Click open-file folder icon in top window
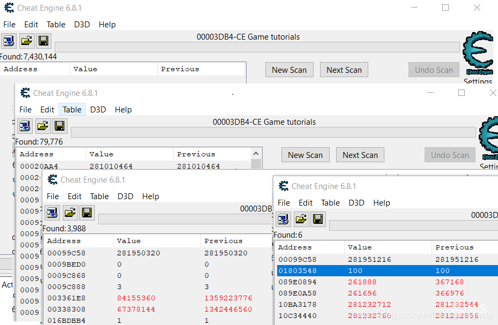Image resolution: width=498 pixels, height=325 pixels. 26,41
